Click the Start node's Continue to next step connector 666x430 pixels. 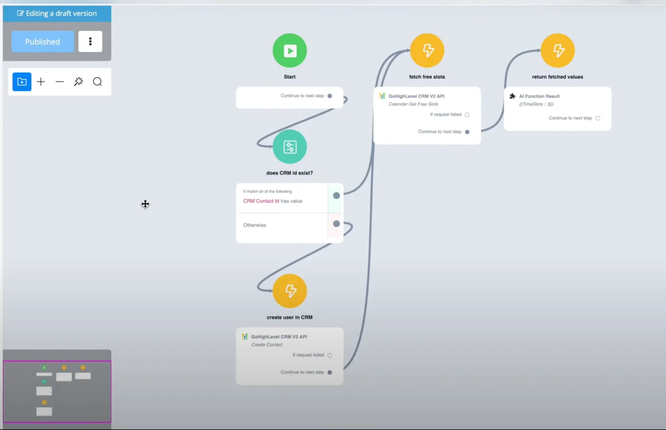click(330, 96)
